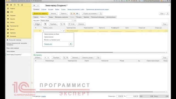Image resolution: width=176 pixels, height=99 pixels.
Task: Switch to the Зарплата tab
Action: point(86,17)
